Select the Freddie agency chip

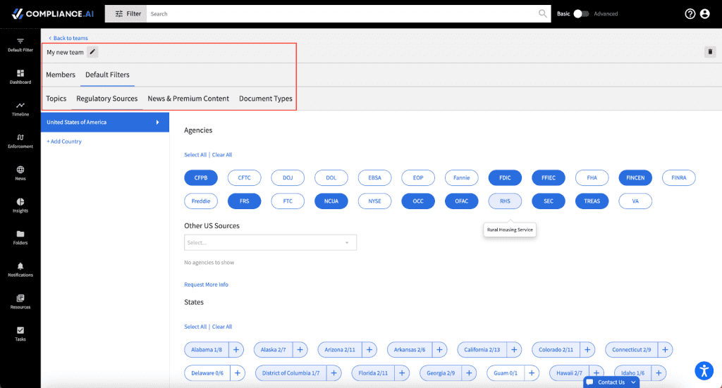[201, 201]
